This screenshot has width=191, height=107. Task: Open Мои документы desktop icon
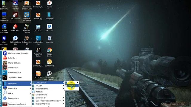click(4, 5)
